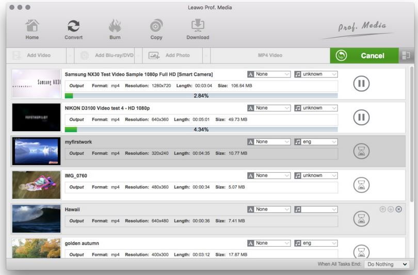Click the audio note icon for Hawaii

[298, 209]
